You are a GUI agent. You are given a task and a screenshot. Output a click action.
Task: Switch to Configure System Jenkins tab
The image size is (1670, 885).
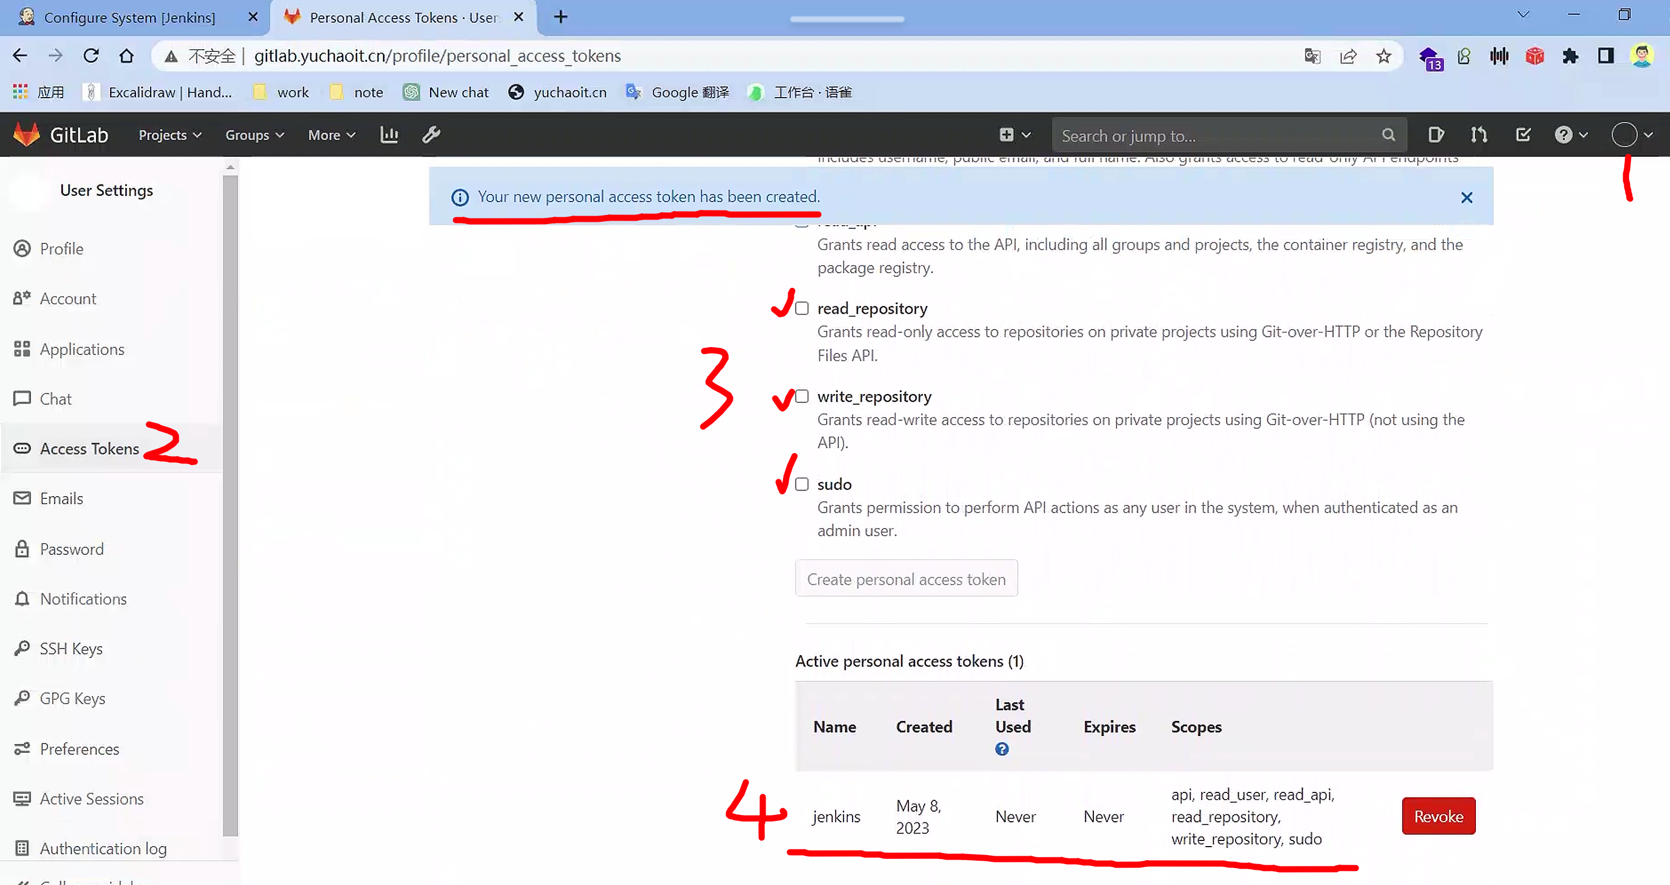click(129, 17)
